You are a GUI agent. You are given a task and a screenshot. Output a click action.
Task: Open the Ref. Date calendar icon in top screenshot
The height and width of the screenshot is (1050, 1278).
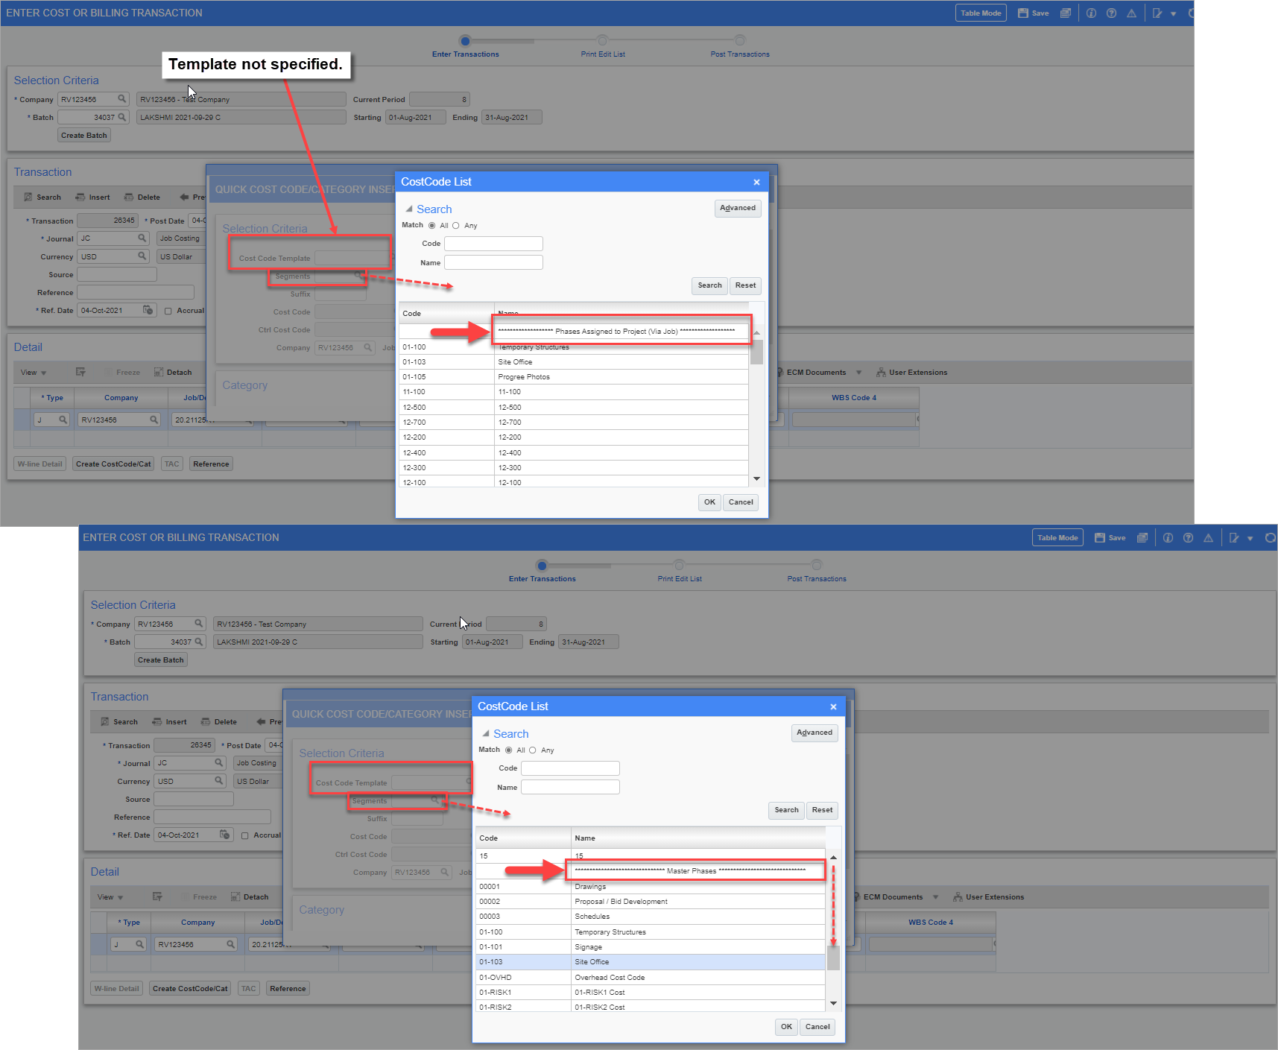coord(148,310)
